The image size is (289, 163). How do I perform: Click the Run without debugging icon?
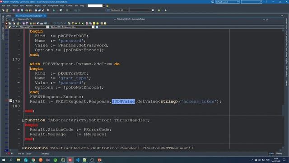(61, 10)
